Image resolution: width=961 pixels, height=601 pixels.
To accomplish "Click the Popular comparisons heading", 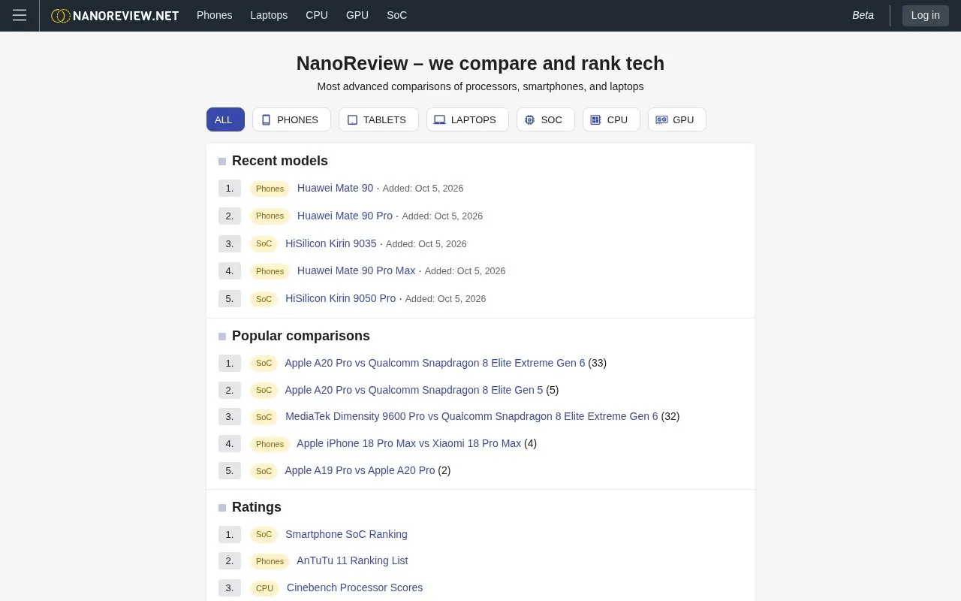I will [x=301, y=336].
